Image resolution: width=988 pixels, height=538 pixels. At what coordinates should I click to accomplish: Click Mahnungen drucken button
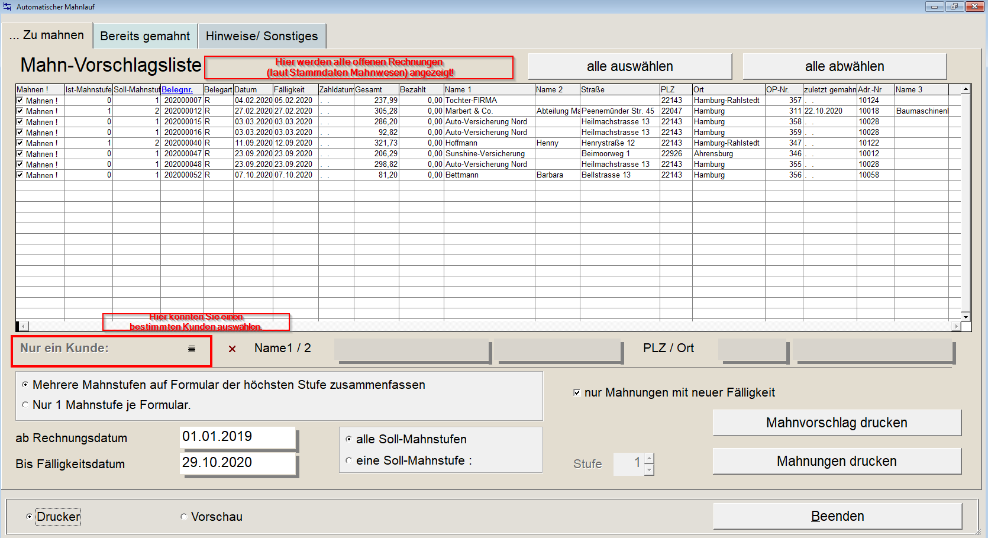tap(837, 461)
